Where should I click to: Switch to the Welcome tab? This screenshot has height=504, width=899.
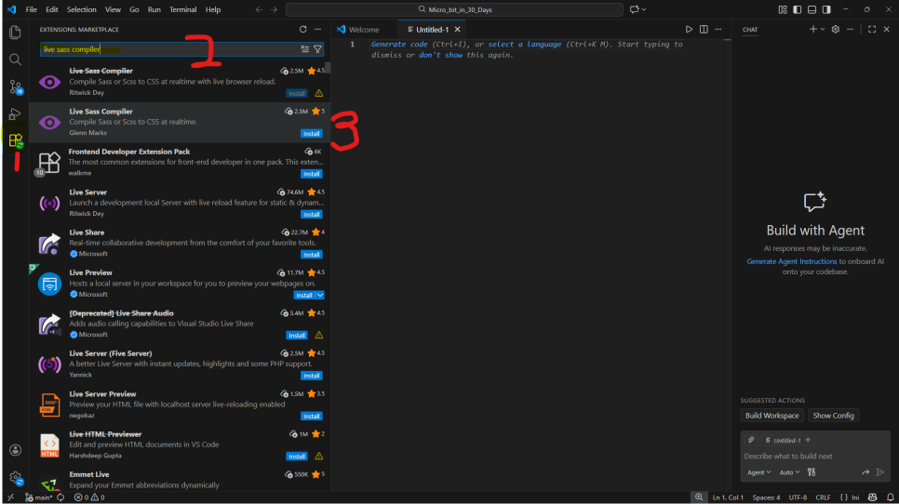364,29
